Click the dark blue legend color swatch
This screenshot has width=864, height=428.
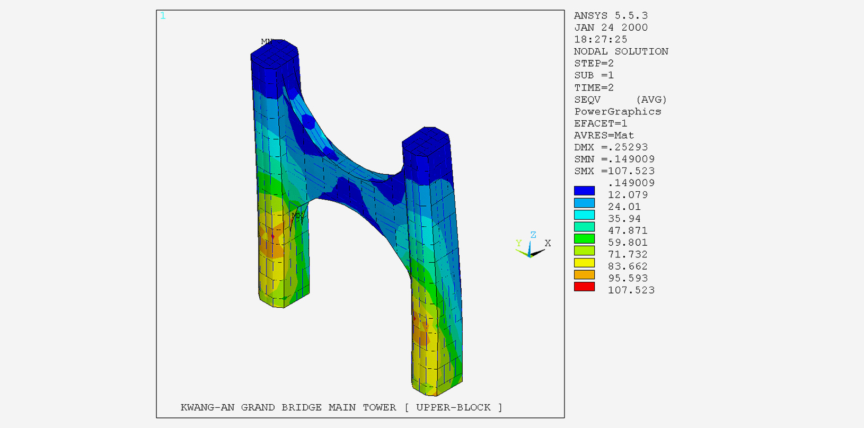(x=584, y=191)
